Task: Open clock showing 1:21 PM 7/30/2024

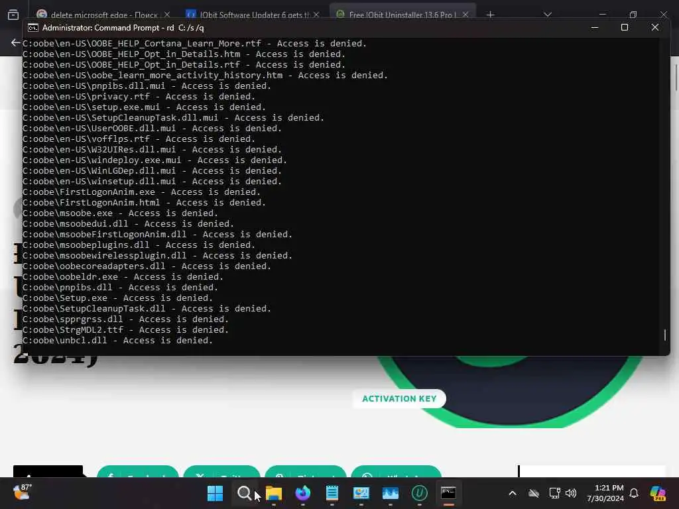Action: coord(605,493)
